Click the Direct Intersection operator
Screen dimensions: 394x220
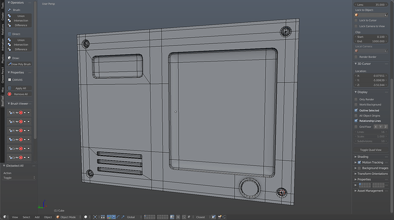[x=19, y=44]
